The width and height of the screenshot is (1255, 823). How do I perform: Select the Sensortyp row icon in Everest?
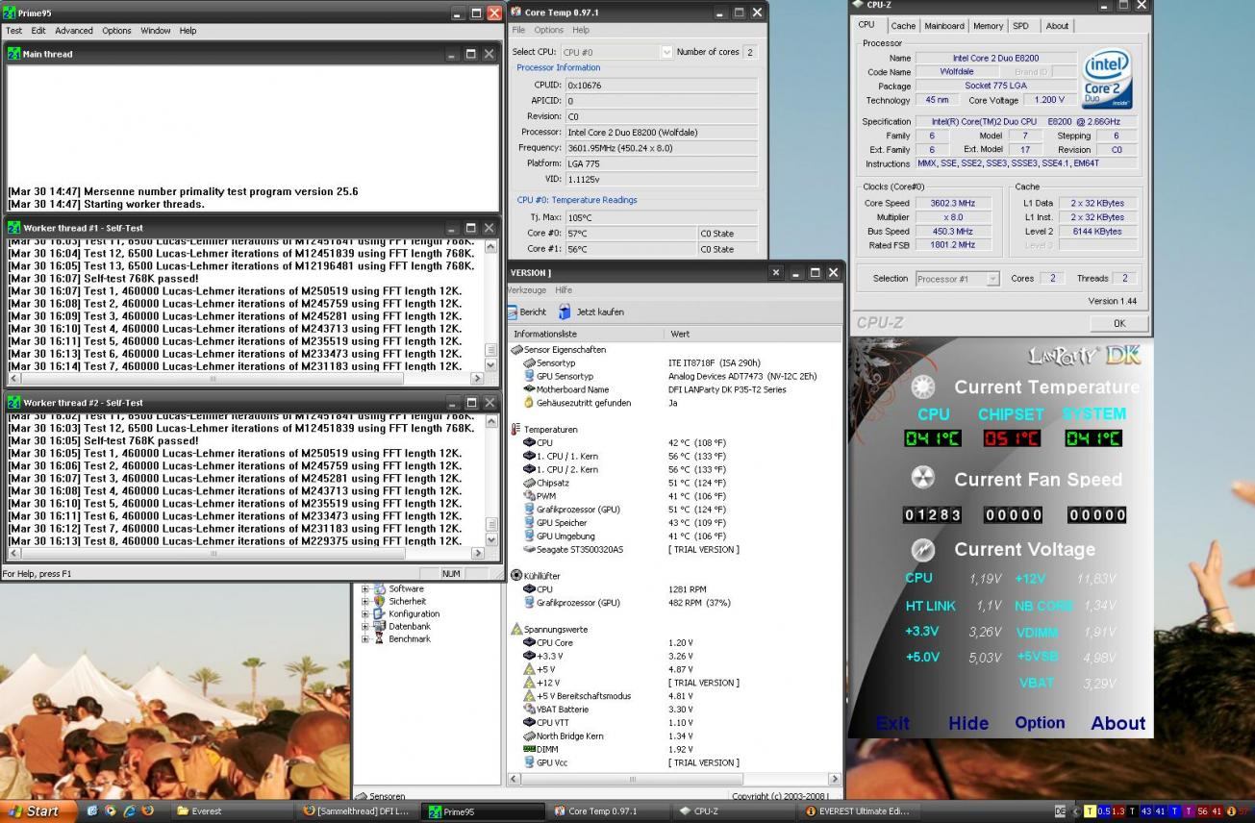(529, 362)
